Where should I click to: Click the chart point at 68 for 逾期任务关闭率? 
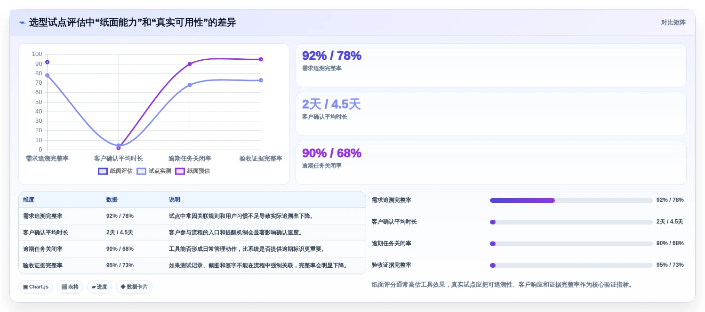coord(190,85)
